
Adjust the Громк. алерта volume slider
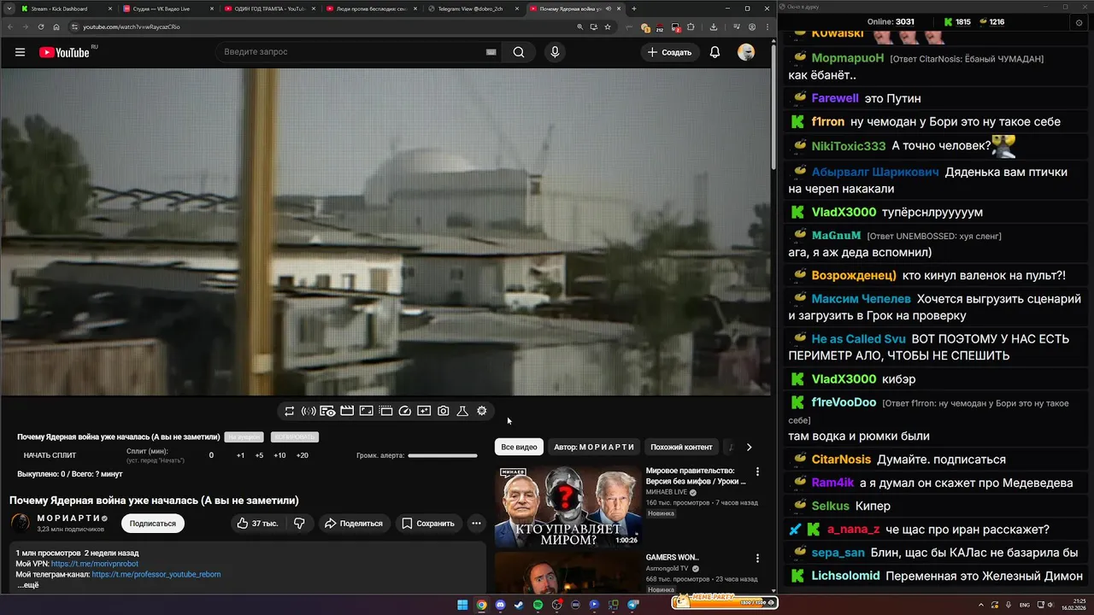[443, 456]
